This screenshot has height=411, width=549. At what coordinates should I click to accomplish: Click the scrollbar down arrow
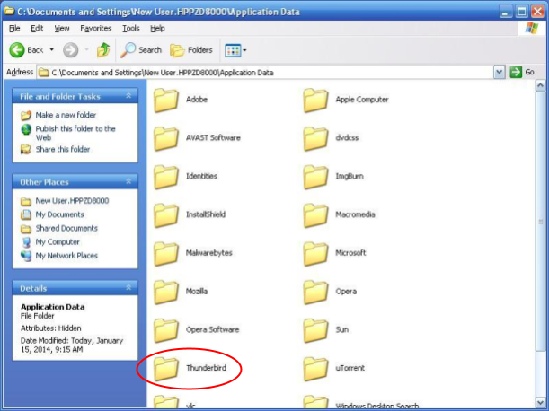pos(540,402)
